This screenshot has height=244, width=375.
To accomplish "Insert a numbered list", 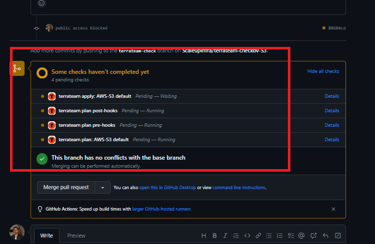I will click(279, 236).
